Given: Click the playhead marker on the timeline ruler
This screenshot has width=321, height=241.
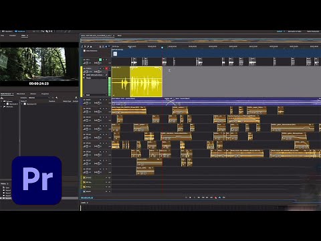Looking at the screenshot, I should (x=162, y=48).
